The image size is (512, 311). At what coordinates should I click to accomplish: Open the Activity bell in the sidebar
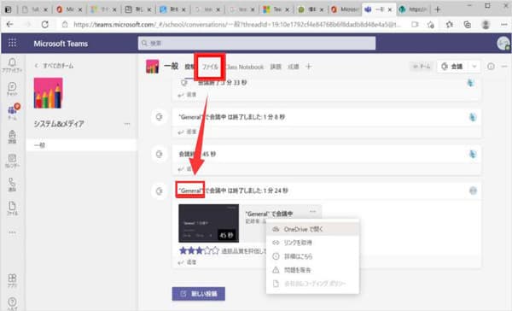pyautogui.click(x=12, y=65)
